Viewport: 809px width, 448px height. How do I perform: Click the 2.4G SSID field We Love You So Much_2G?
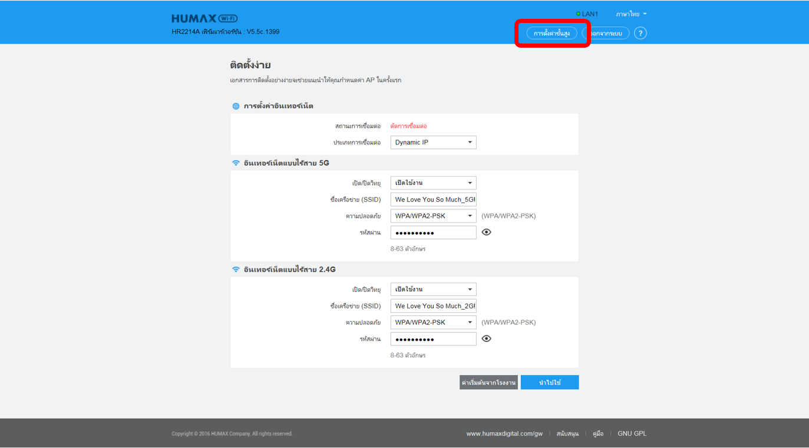(x=433, y=306)
